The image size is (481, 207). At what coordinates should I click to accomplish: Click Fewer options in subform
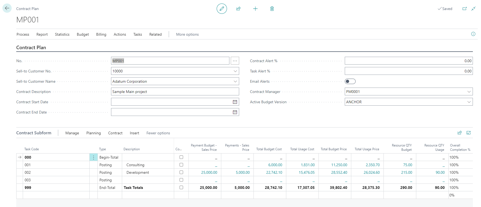(x=158, y=133)
